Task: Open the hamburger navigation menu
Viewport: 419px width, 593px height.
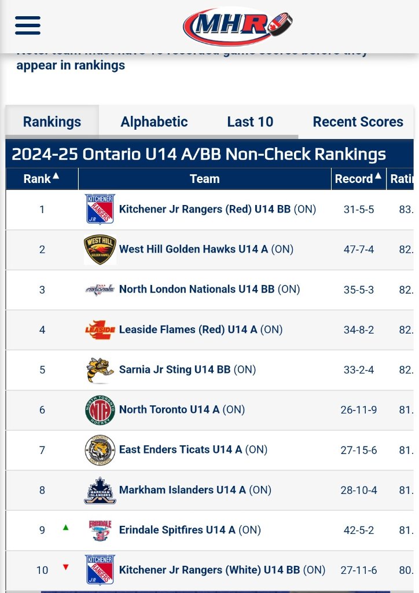Action: [28, 25]
